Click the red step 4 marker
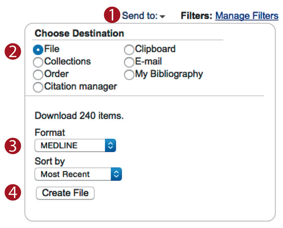Viewport: 283px width, 228px height. click(x=14, y=193)
